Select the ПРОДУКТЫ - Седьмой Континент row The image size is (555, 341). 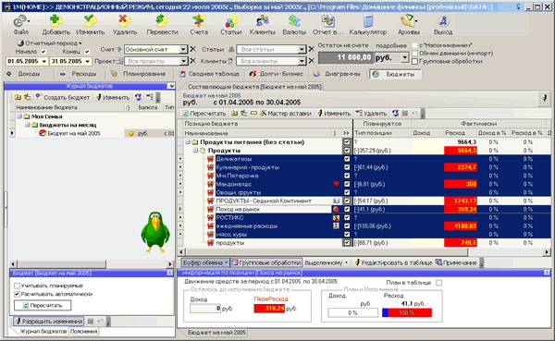click(x=364, y=201)
